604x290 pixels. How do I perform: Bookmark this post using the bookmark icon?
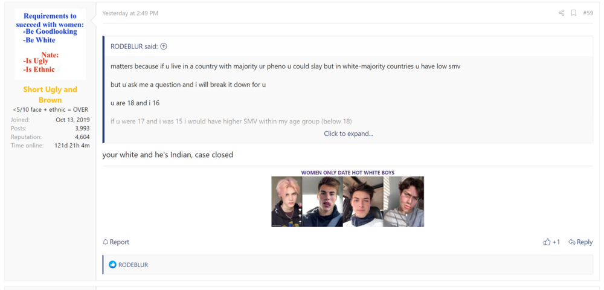(x=574, y=13)
